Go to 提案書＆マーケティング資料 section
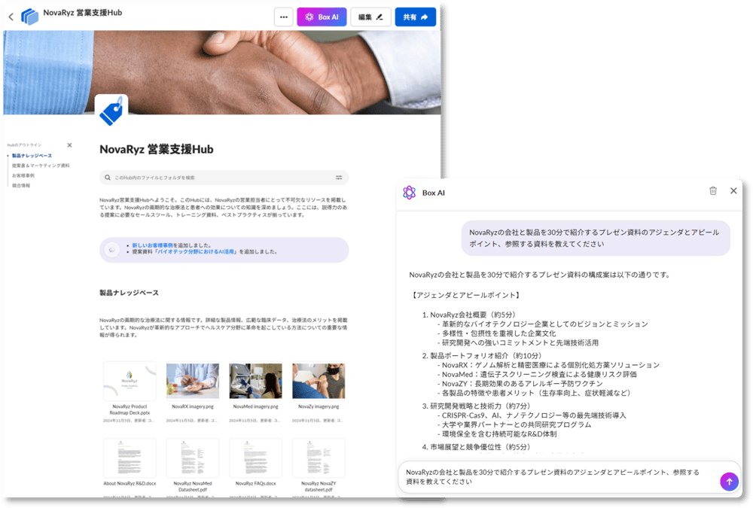Screen dimensions: 753x508 tap(41, 166)
